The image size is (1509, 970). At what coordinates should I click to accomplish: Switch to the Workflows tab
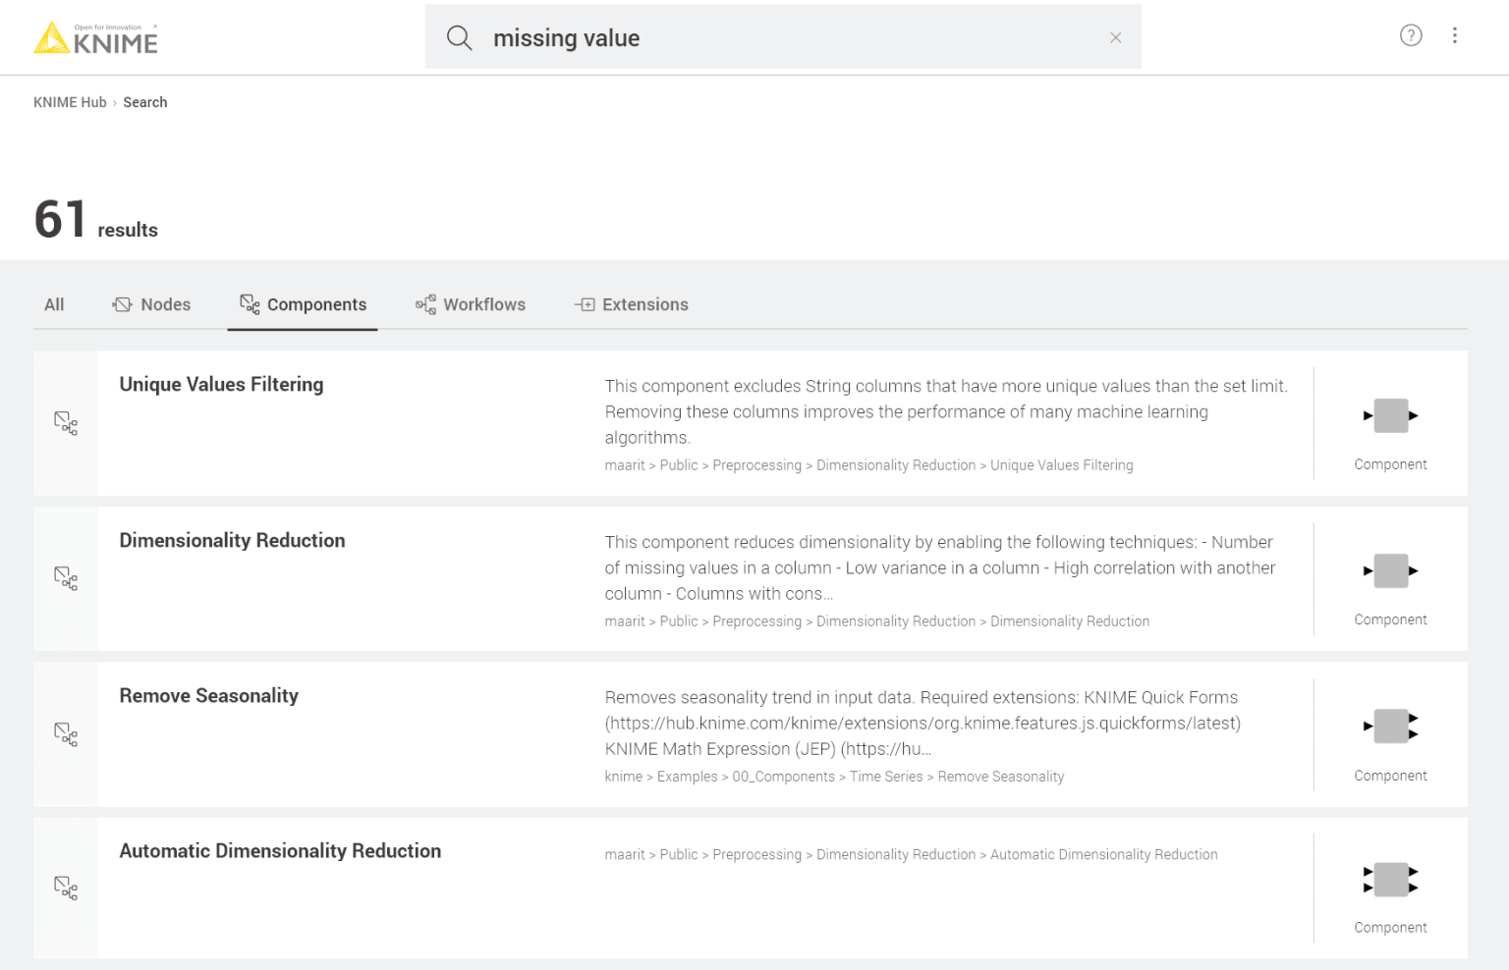click(471, 304)
